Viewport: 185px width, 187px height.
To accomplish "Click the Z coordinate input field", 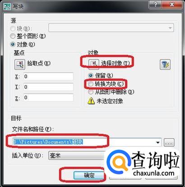I will click(x=48, y=97).
